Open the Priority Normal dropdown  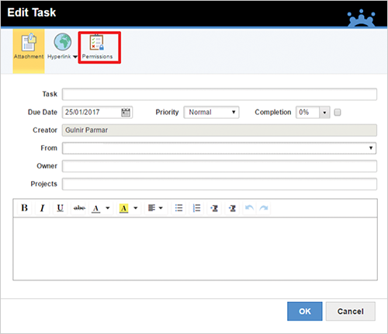point(211,113)
